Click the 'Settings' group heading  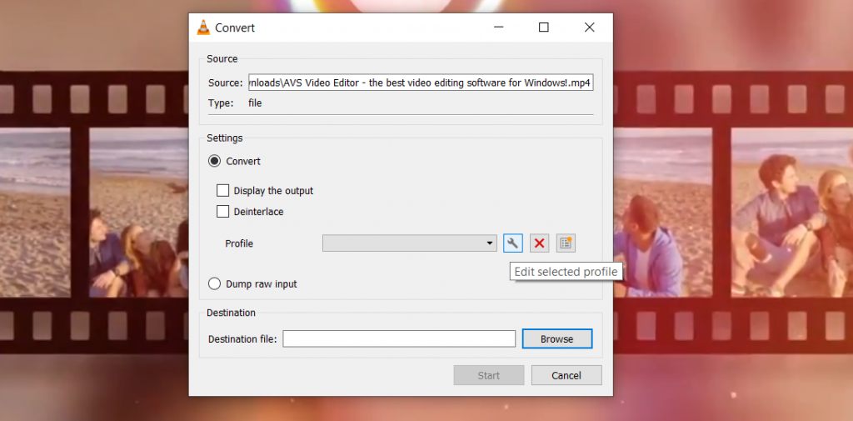pyautogui.click(x=225, y=138)
